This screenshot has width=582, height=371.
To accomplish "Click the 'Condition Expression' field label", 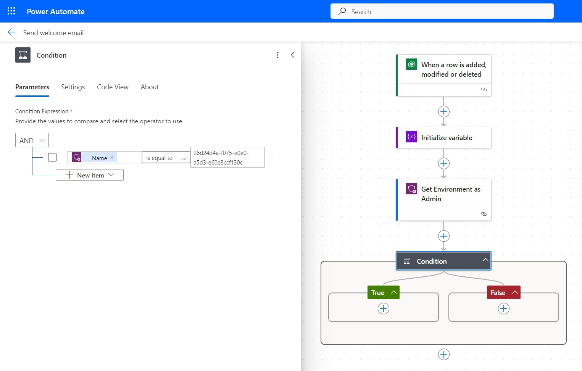I will 42,111.
